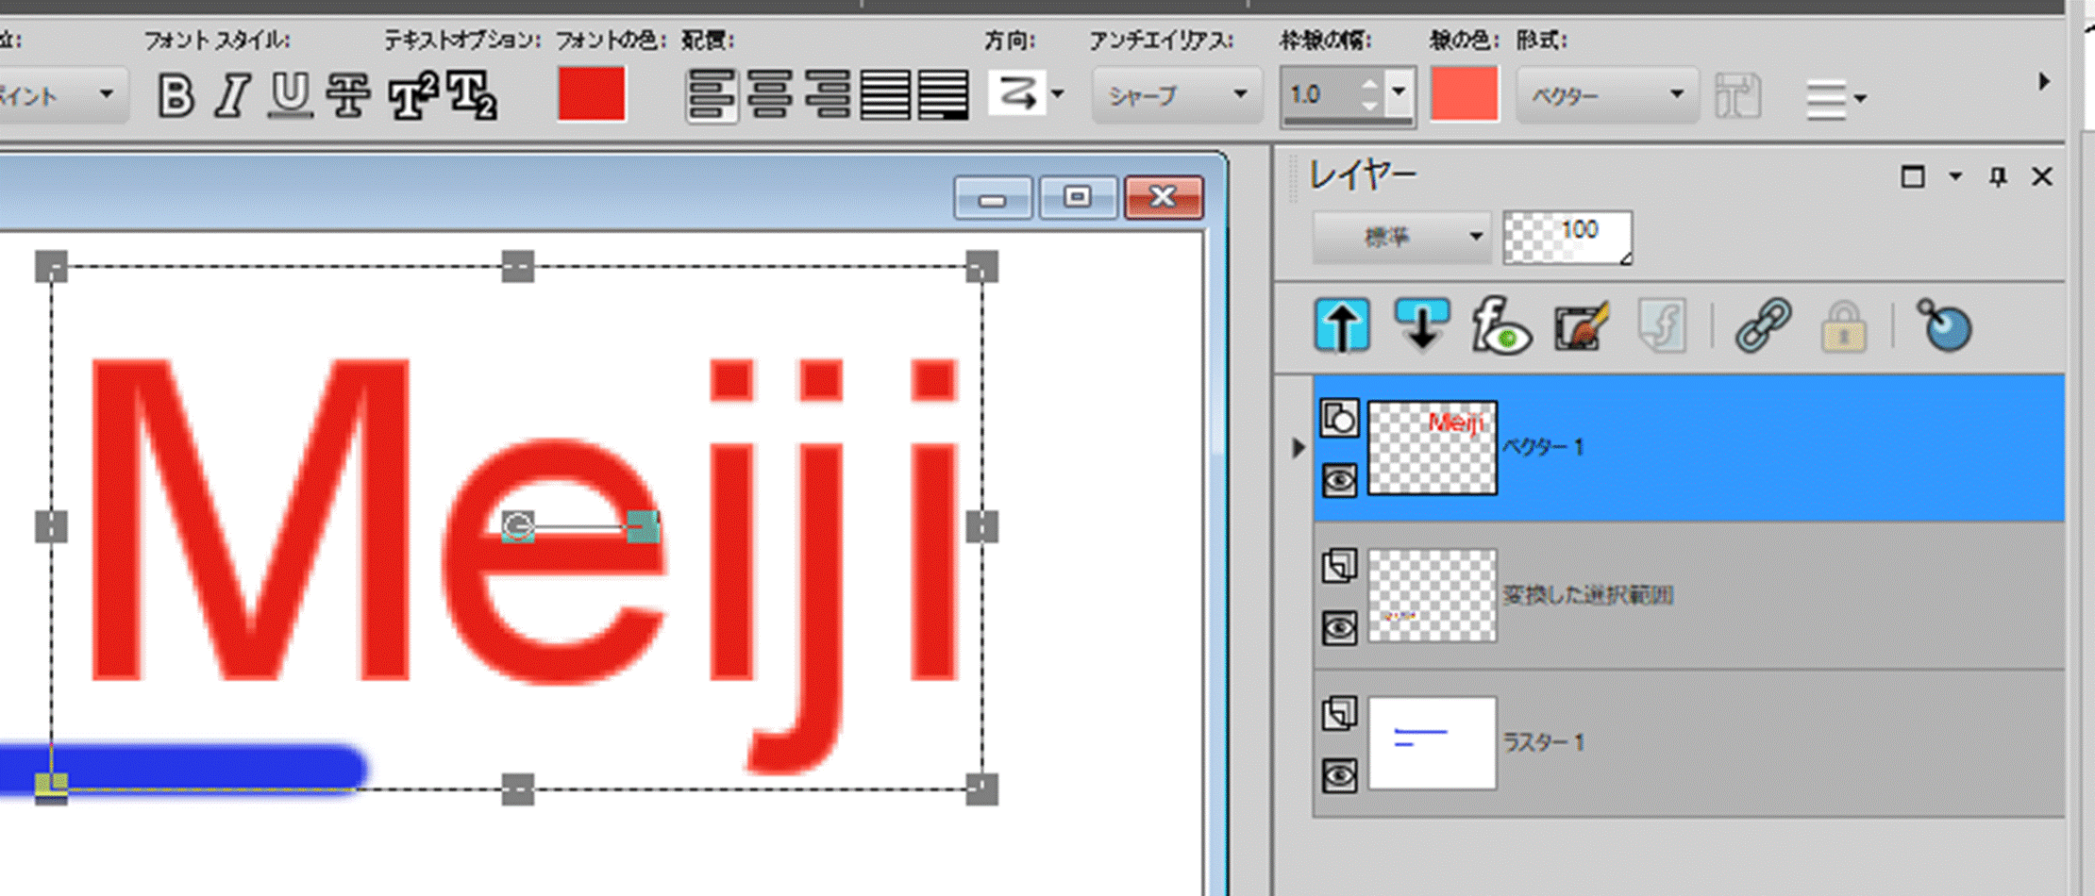The height and width of the screenshot is (896, 2095).
Task: Toggle layer effects visibility icon
Action: click(1500, 325)
